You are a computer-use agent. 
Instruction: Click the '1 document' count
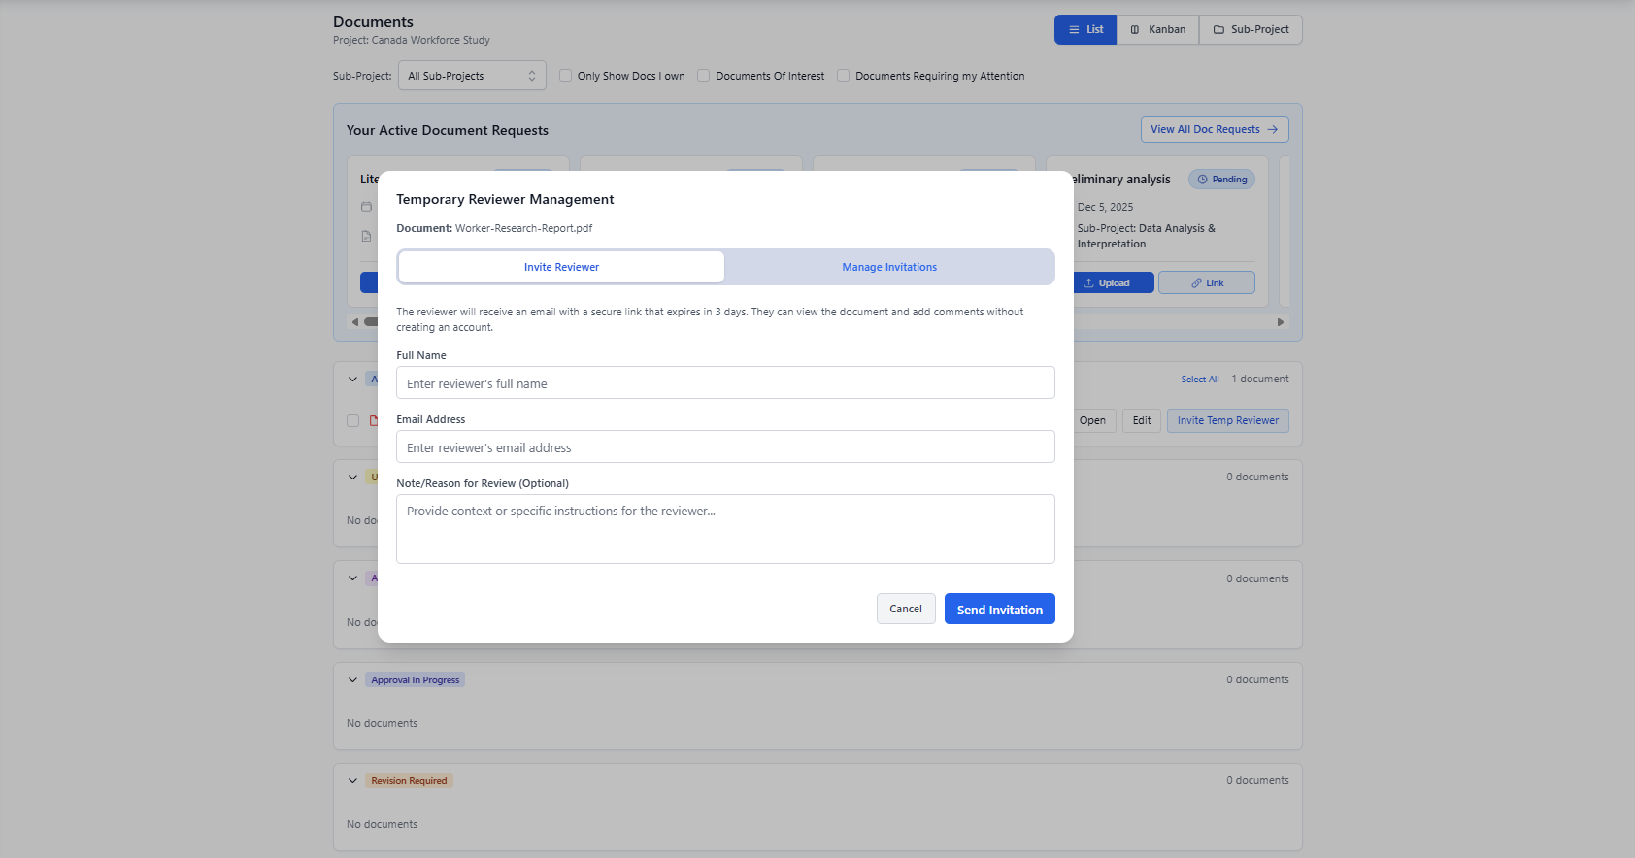1260,379
